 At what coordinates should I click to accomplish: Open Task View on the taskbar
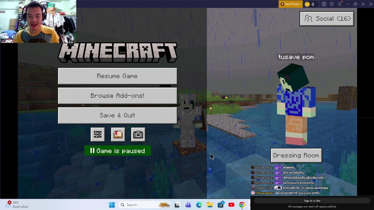pyautogui.click(x=177, y=205)
